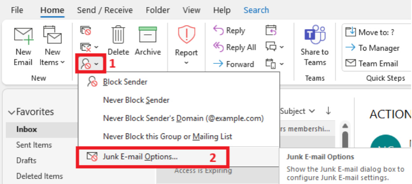Select the message ending 'rs membershi...'

(307, 129)
